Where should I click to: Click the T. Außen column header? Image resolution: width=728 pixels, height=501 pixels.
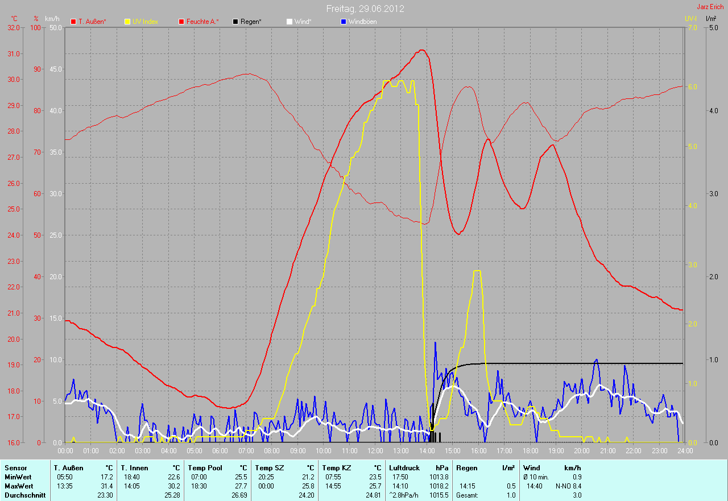pos(69,468)
